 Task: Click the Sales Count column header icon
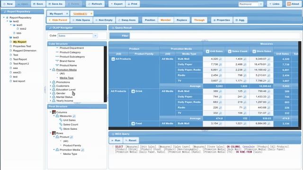pos(230,51)
